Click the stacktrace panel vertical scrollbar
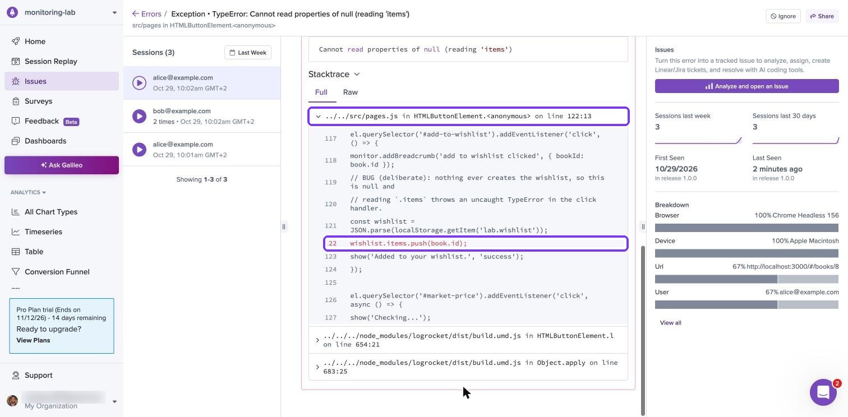The image size is (848, 417). point(643,331)
